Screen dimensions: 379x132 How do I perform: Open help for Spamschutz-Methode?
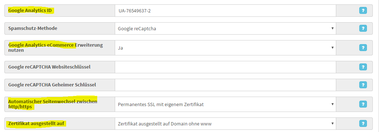click(363, 28)
